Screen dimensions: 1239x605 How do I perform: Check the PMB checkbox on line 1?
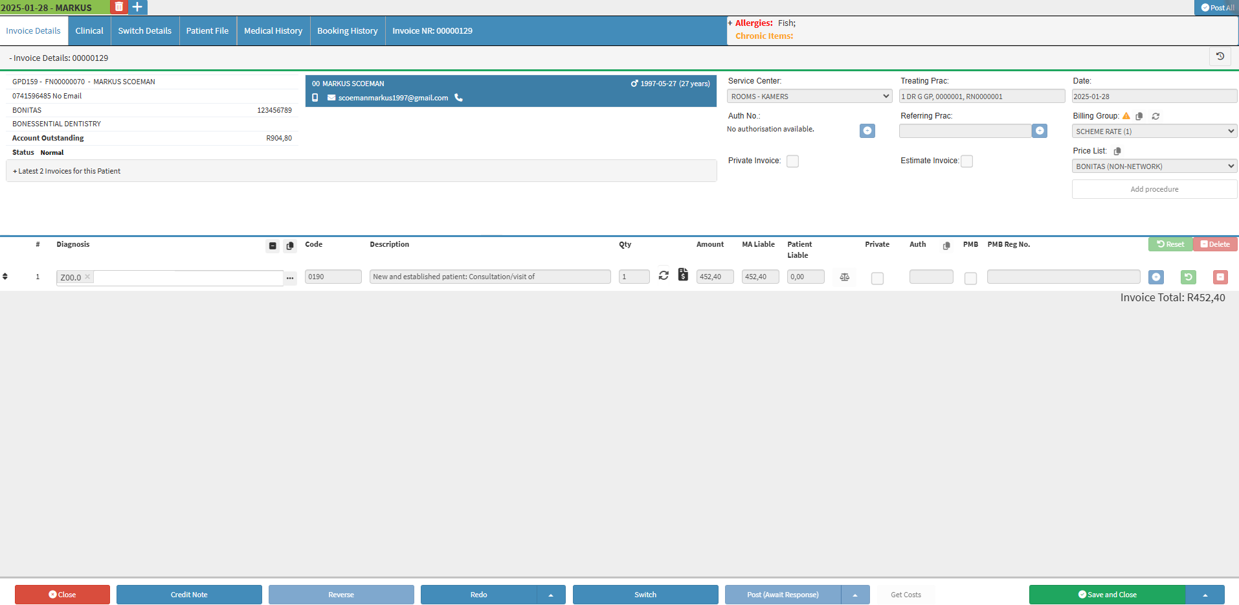click(x=970, y=279)
